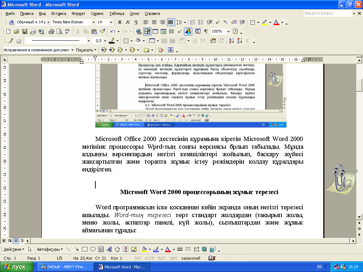Viewport: 363px width, 272px height.
Task: Copy the selection
Action: point(86,32)
